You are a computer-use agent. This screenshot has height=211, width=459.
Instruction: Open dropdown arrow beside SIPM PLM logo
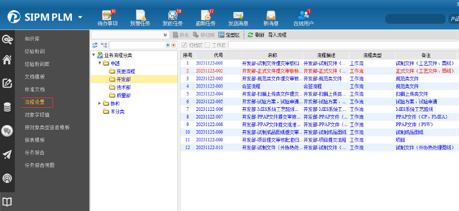click(x=80, y=18)
